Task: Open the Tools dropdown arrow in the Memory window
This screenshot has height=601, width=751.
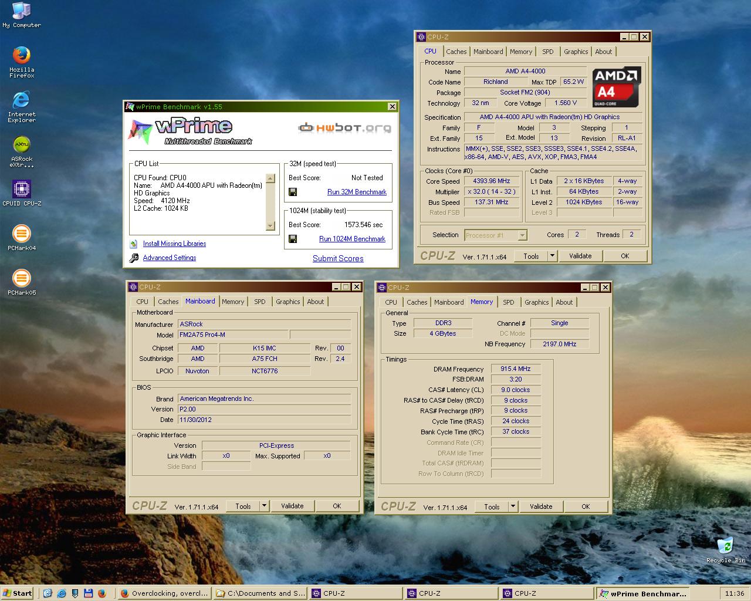Action: [x=513, y=507]
